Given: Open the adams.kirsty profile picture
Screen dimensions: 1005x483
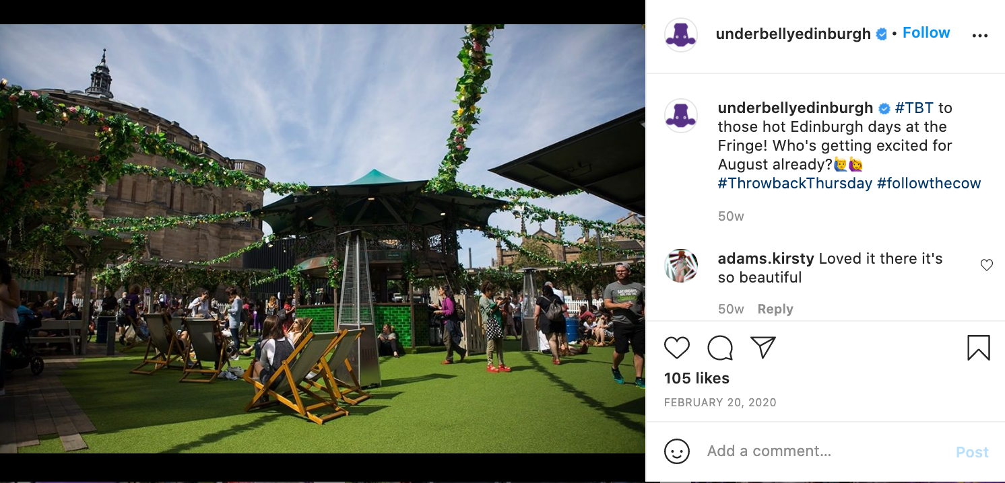Looking at the screenshot, I should tap(680, 266).
